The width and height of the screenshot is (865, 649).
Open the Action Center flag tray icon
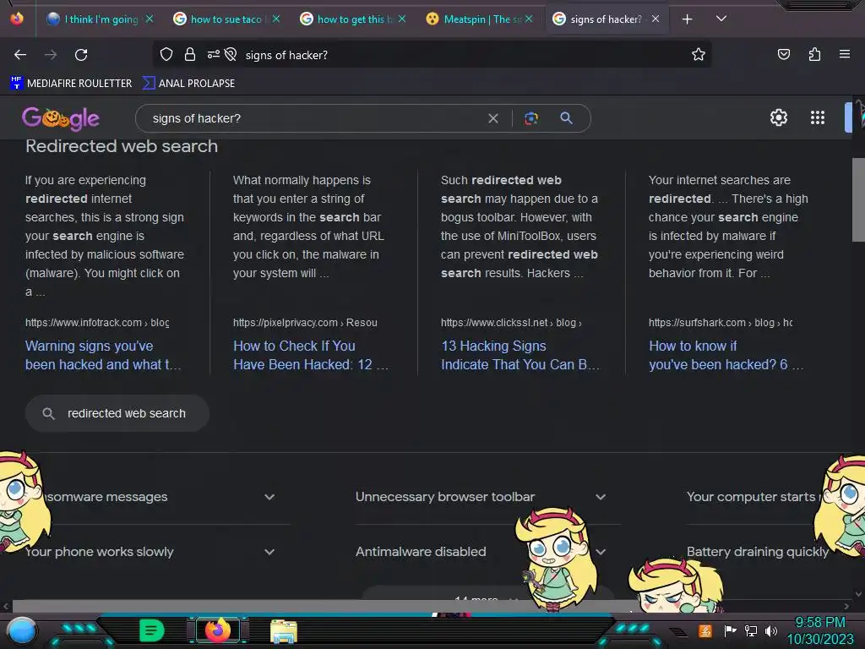click(x=730, y=630)
